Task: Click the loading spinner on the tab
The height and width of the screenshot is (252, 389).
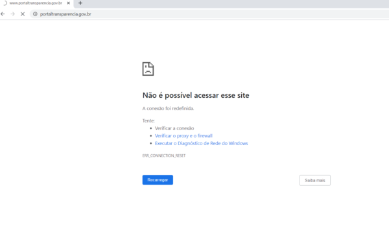Action: (x=5, y=3)
